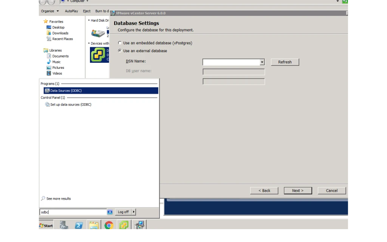This screenshot has width=387, height=242.
Task: Open Recent Places in Favorites
Action: click(x=62, y=39)
